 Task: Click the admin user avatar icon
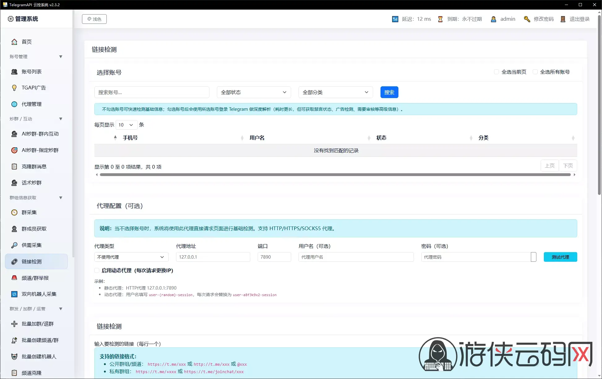(x=493, y=19)
